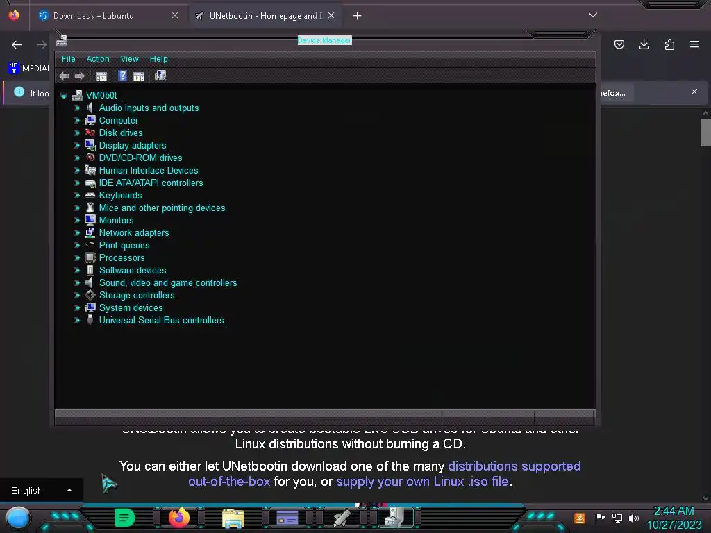The height and width of the screenshot is (533, 711).
Task: Open the View menu
Action: click(x=129, y=59)
